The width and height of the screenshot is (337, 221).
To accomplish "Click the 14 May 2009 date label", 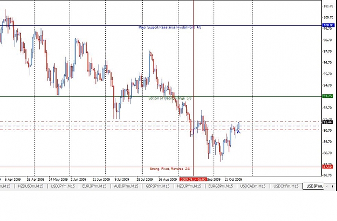I will point(58,180).
